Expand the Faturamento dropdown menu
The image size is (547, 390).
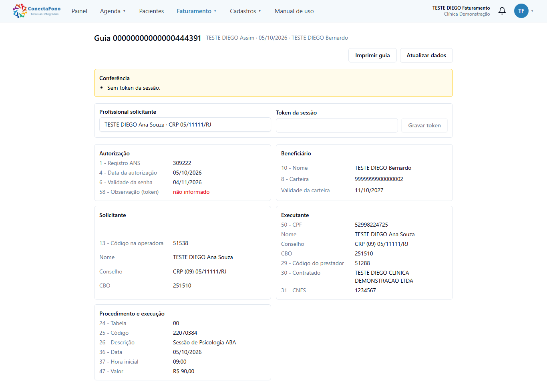(x=197, y=11)
